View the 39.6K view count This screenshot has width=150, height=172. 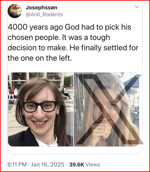(x=76, y=165)
